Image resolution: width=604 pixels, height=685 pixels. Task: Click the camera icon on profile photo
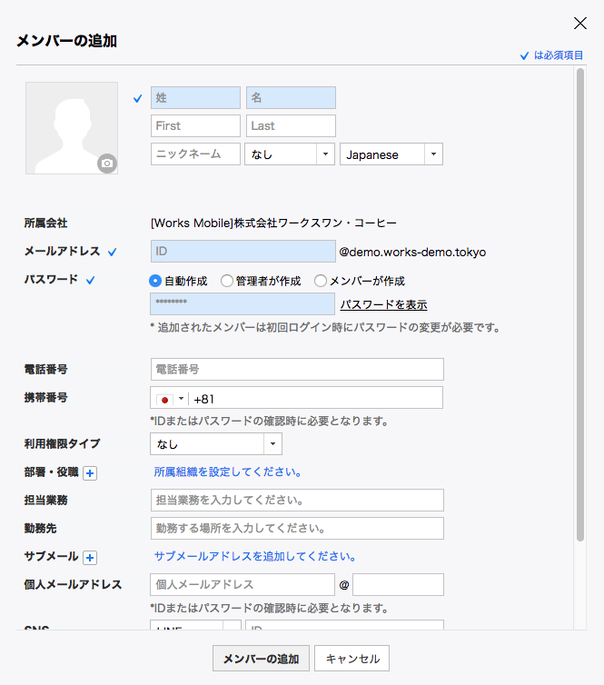pos(107,164)
